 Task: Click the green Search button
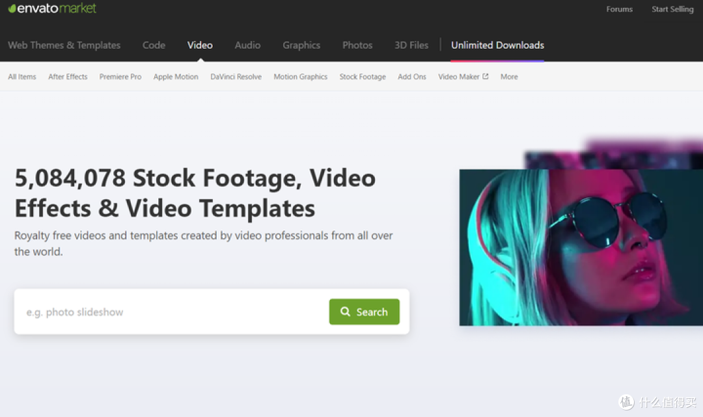pyautogui.click(x=364, y=312)
